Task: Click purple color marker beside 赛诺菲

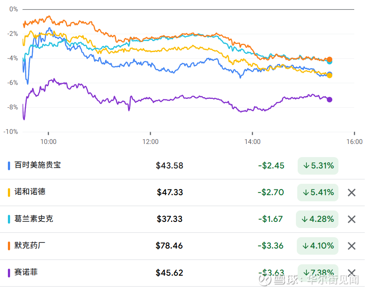Action: coord(9,273)
